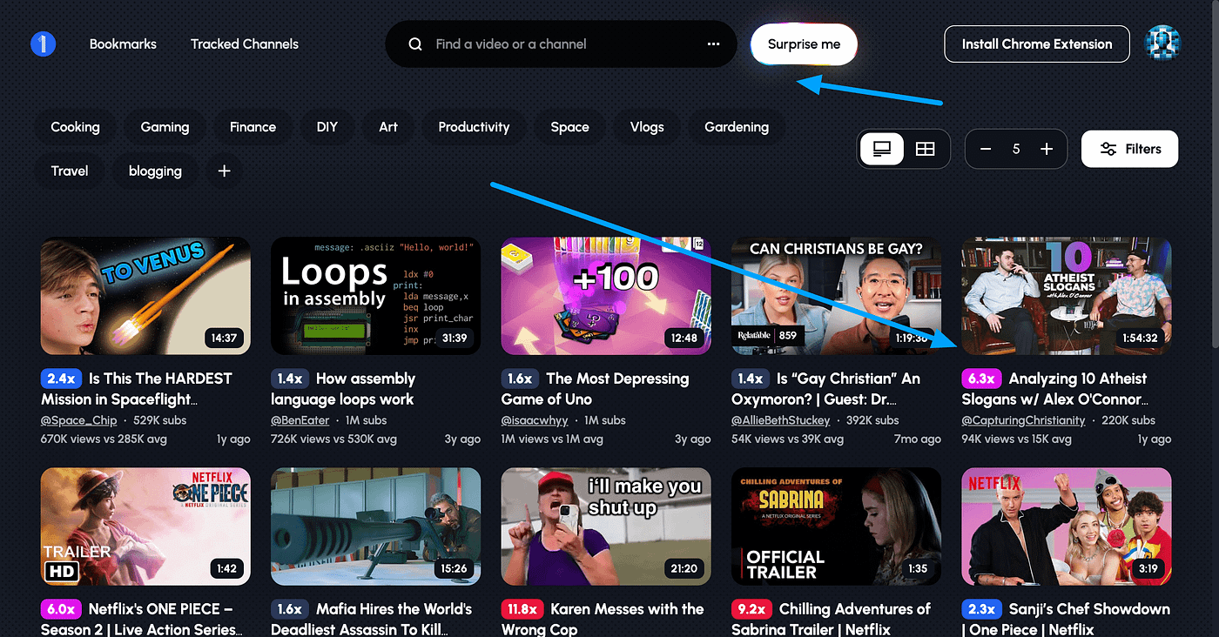Viewport: 1219px width, 637px height.
Task: Click Install Chrome Extension
Action: coord(1037,44)
